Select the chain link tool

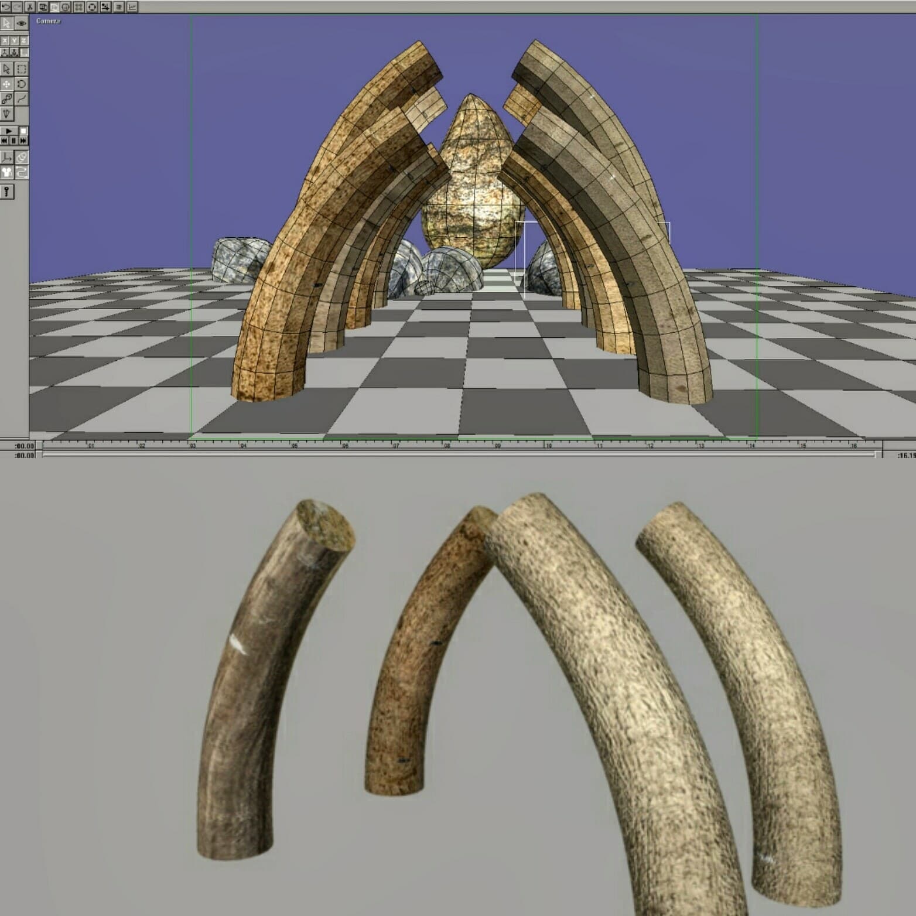pyautogui.click(x=6, y=99)
